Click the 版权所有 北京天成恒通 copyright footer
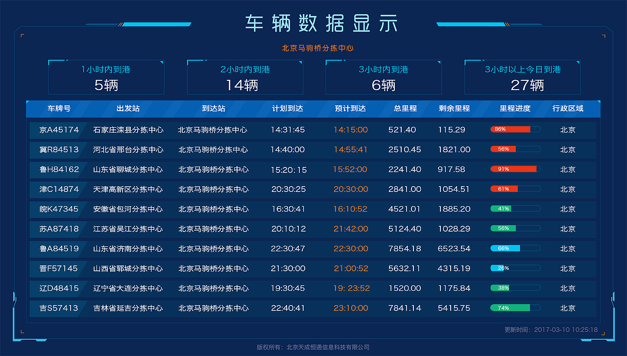Viewport: 627px width, 356px height. (x=313, y=347)
